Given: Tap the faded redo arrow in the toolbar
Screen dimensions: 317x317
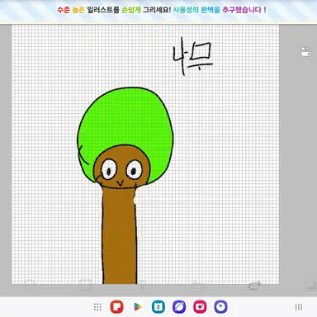Looking at the screenshot, I should pyautogui.click(x=254, y=286).
